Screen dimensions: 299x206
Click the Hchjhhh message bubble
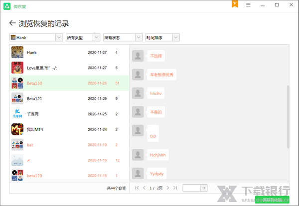(x=158, y=155)
